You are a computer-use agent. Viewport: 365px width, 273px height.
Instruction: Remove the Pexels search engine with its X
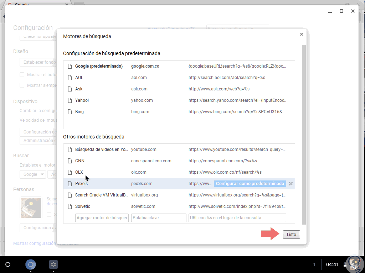click(x=291, y=184)
